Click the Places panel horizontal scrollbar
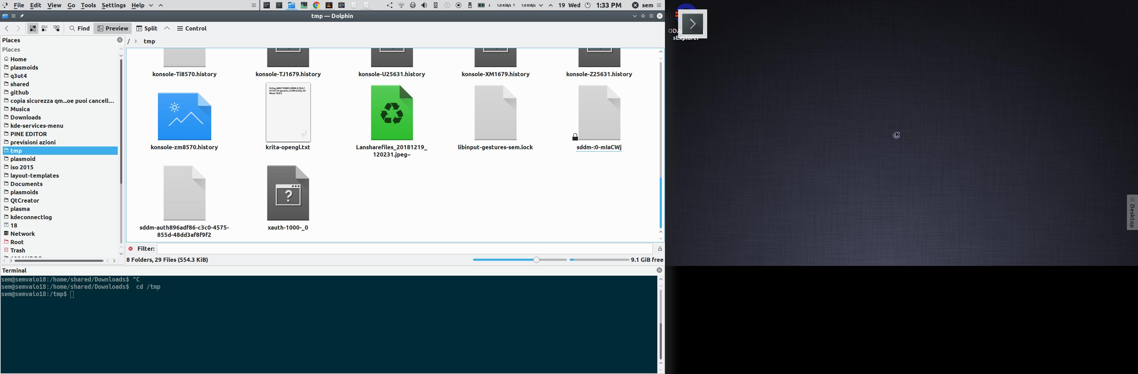The width and height of the screenshot is (1138, 374). click(59, 260)
